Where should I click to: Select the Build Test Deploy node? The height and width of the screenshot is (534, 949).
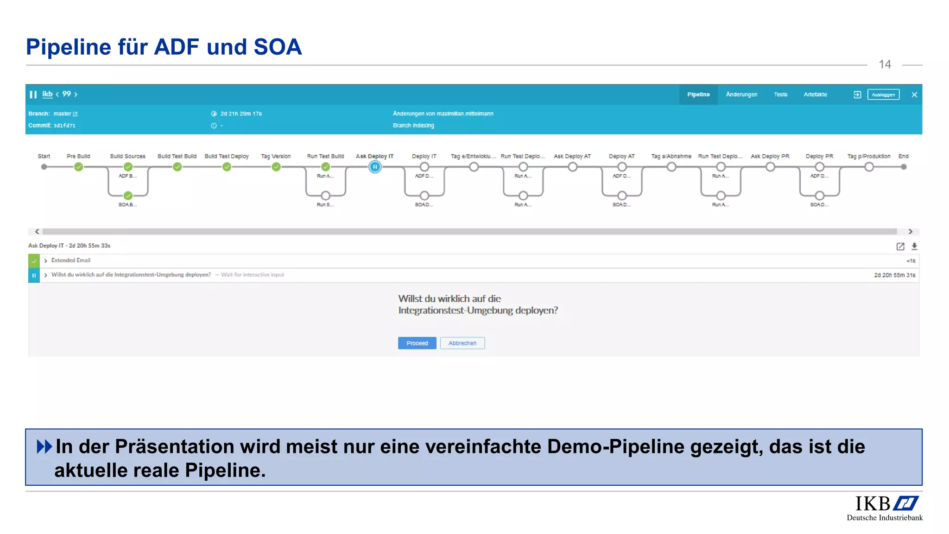227,167
